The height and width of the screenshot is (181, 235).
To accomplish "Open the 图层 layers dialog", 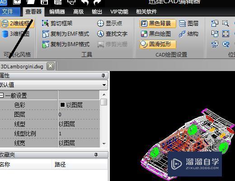I will click(x=188, y=24).
